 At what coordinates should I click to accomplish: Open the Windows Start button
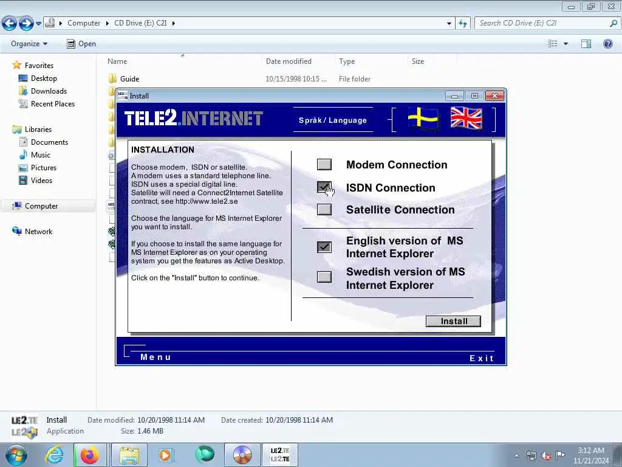(x=16, y=455)
